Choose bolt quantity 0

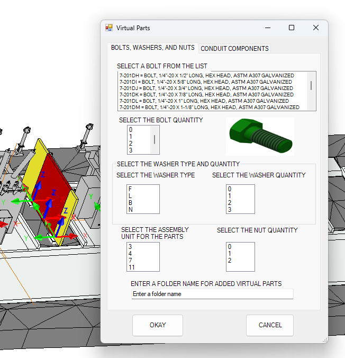pos(139,130)
